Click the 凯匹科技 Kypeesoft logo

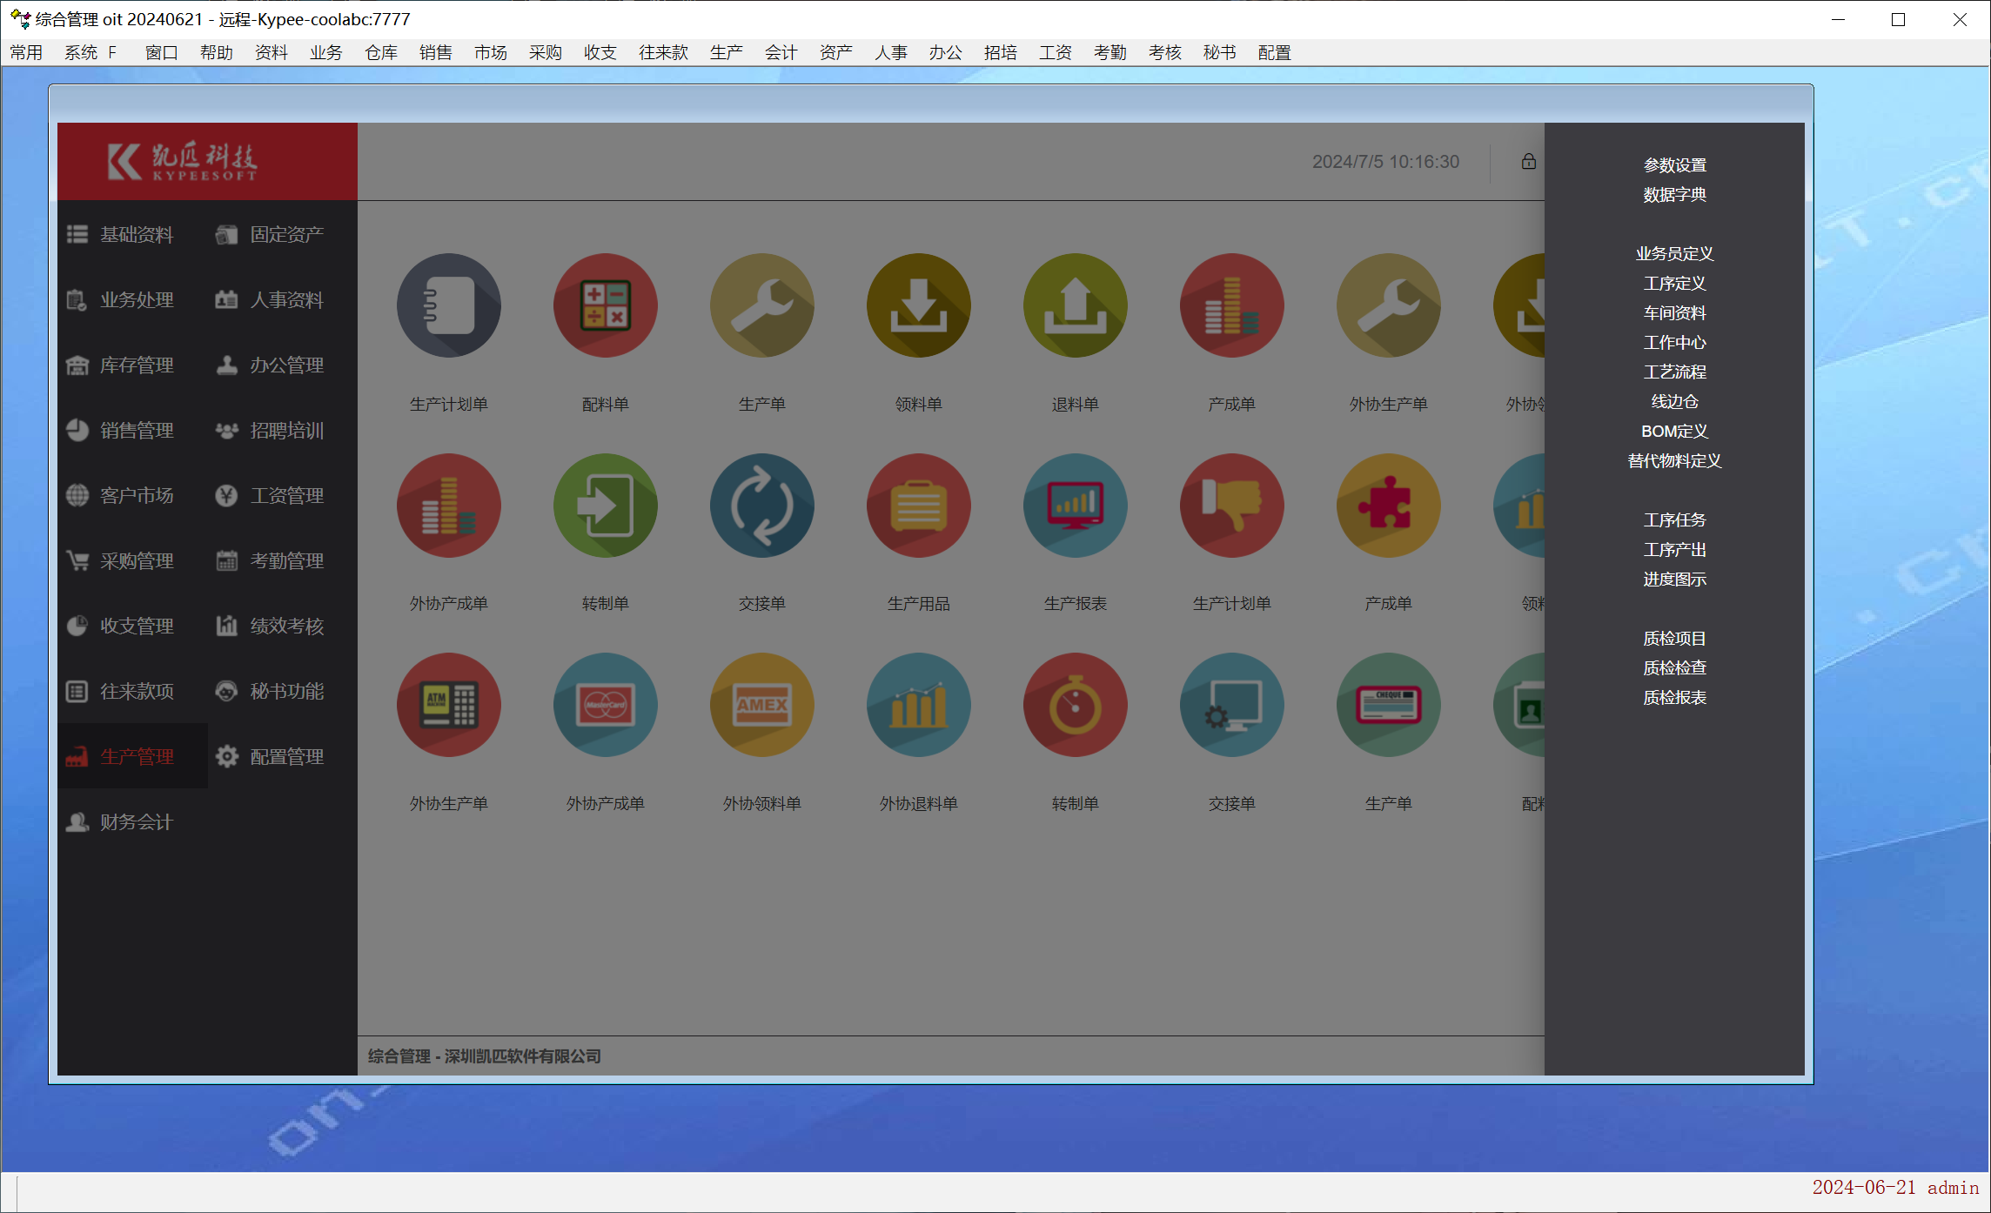coord(183,162)
